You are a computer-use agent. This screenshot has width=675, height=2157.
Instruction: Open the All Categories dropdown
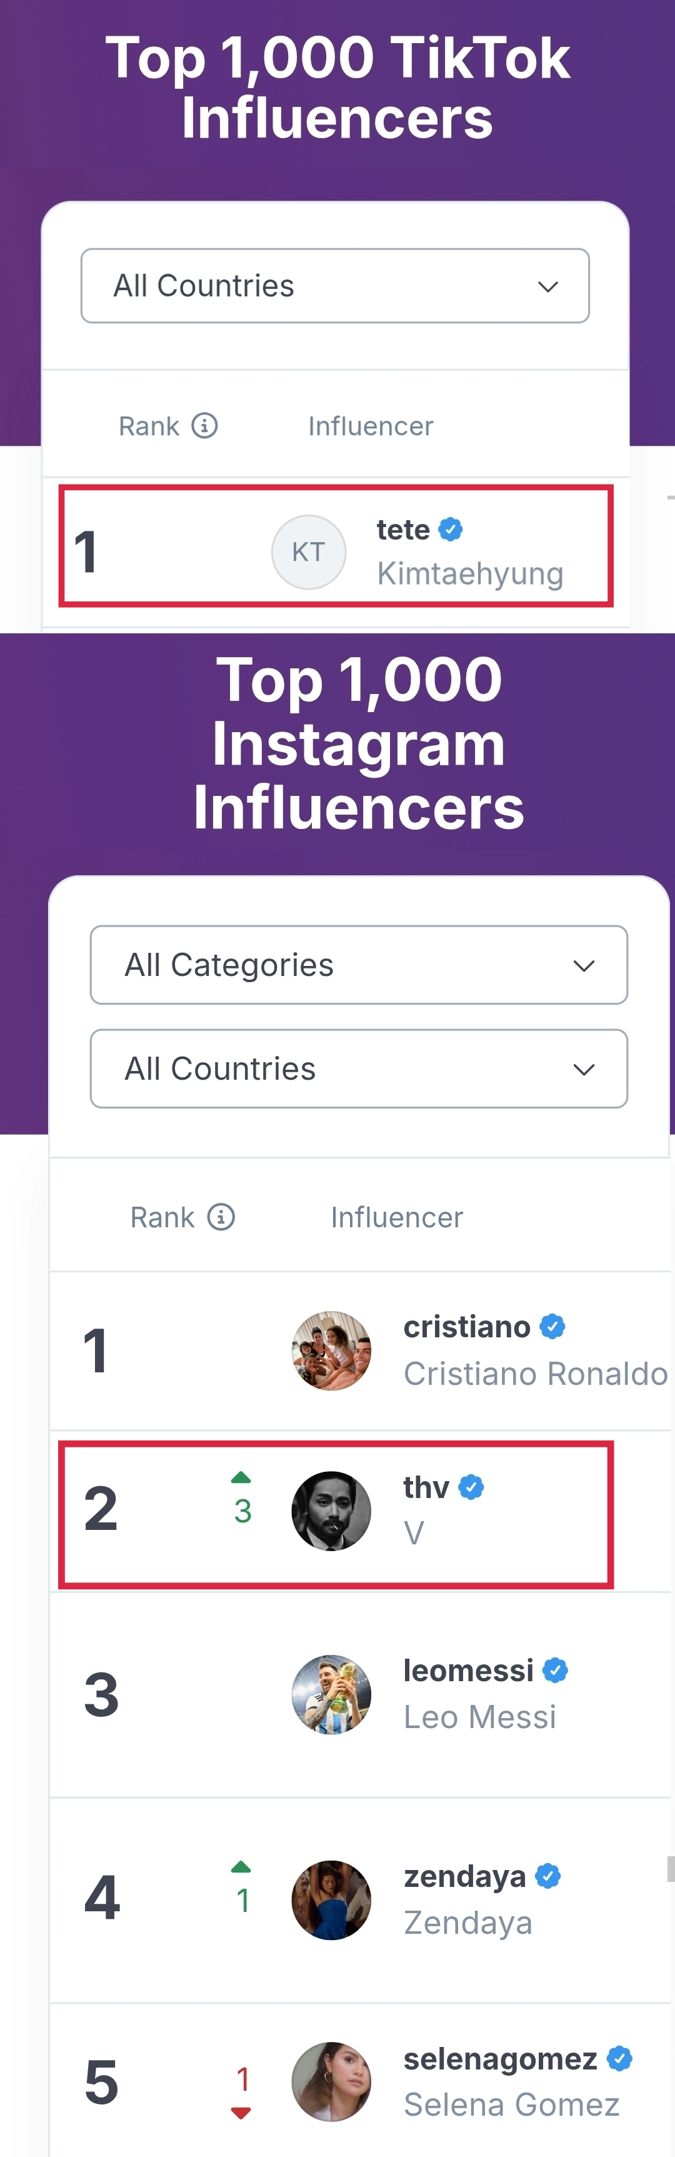(x=358, y=965)
